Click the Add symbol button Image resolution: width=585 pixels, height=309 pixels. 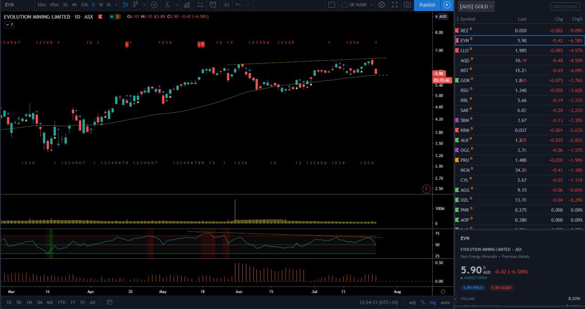pyautogui.click(x=565, y=6)
